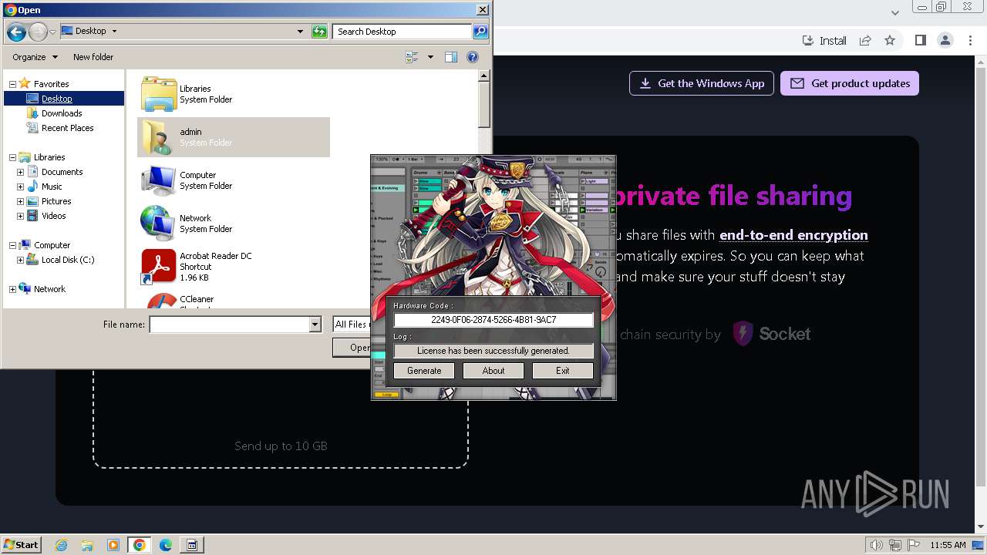Screen dimensions: 987x555
Task: Select the Acrobat Reader DC shortcut icon
Action: click(159, 267)
